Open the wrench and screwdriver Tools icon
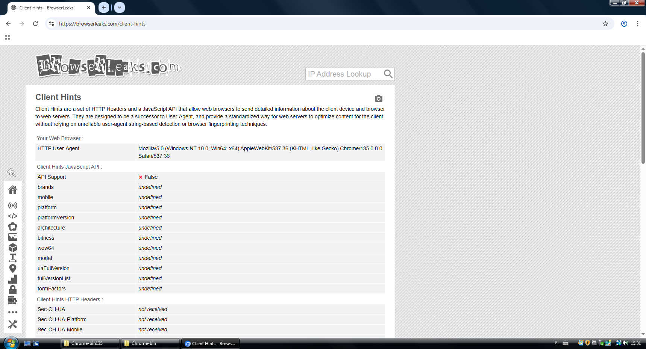The image size is (646, 349). click(13, 324)
